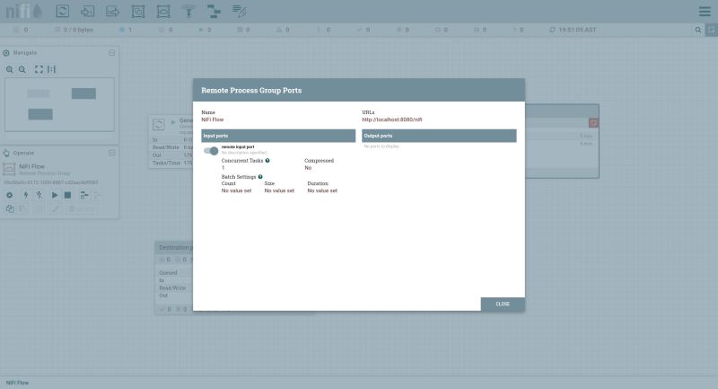Click the Create Template icon
This screenshot has height=389, width=718.
click(x=84, y=195)
